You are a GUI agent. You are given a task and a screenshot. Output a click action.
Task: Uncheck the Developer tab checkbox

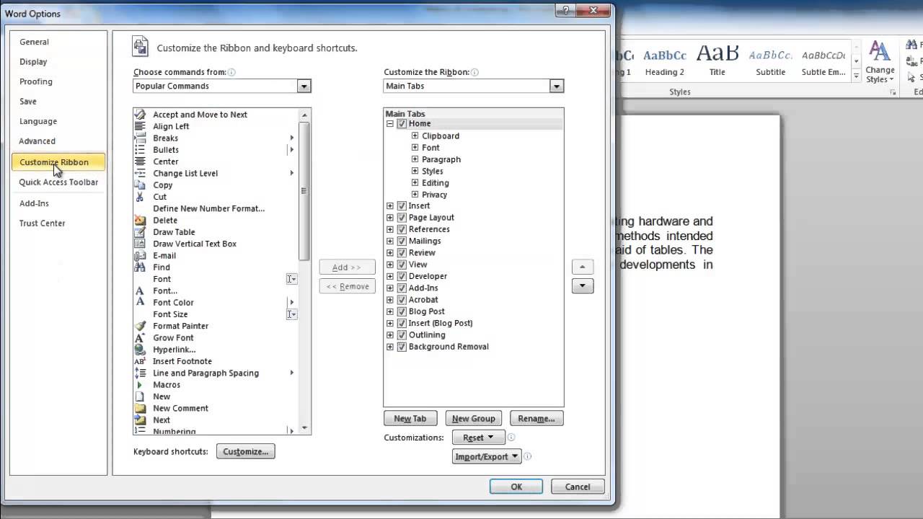pos(402,277)
